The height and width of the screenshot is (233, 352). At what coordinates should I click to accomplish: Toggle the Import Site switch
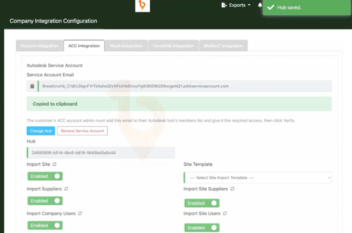coord(45,176)
